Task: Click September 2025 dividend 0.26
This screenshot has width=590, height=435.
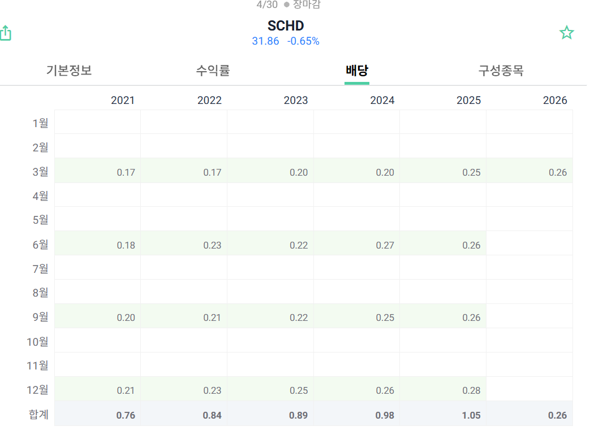Action: [x=471, y=318]
